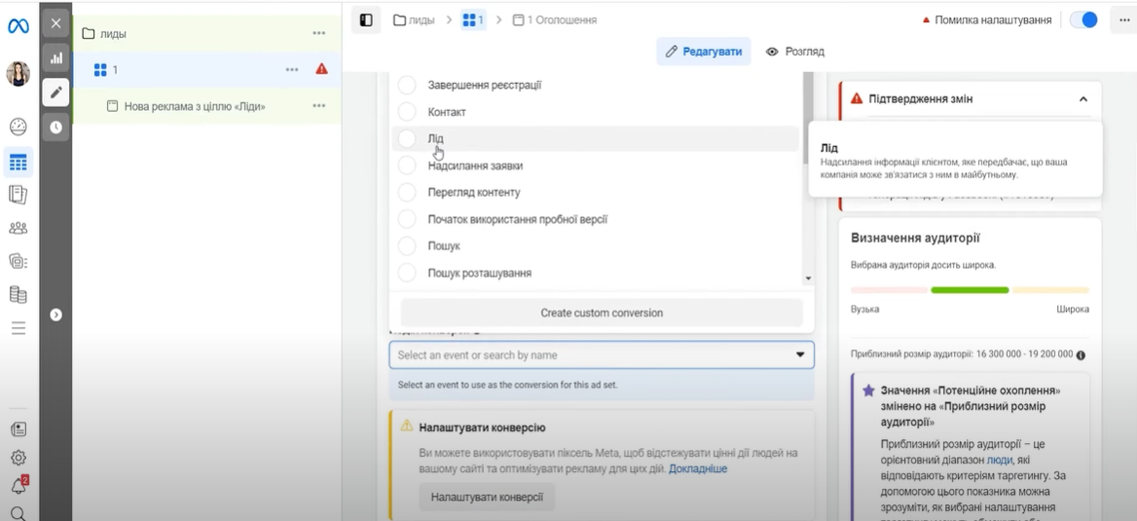This screenshot has width=1137, height=521.
Task: Open the bar chart performance icon
Action: pyautogui.click(x=55, y=58)
